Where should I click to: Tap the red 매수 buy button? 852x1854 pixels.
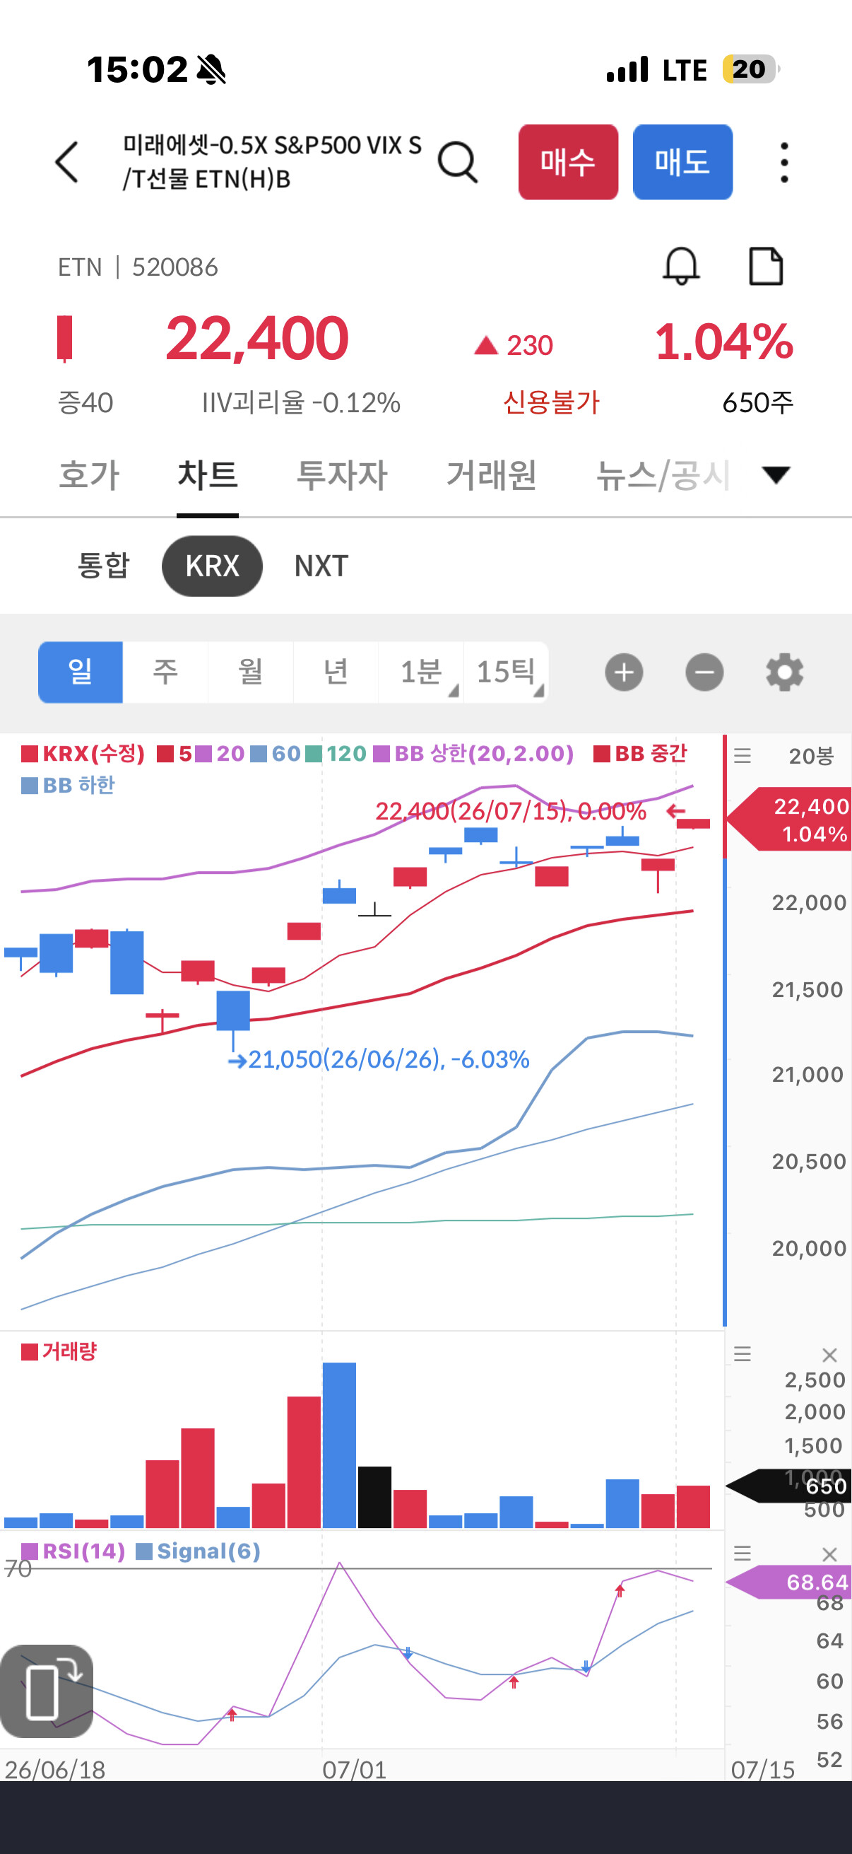click(x=568, y=162)
